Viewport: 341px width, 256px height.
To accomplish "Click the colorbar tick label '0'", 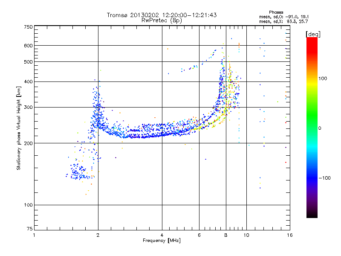I will click(320, 128).
